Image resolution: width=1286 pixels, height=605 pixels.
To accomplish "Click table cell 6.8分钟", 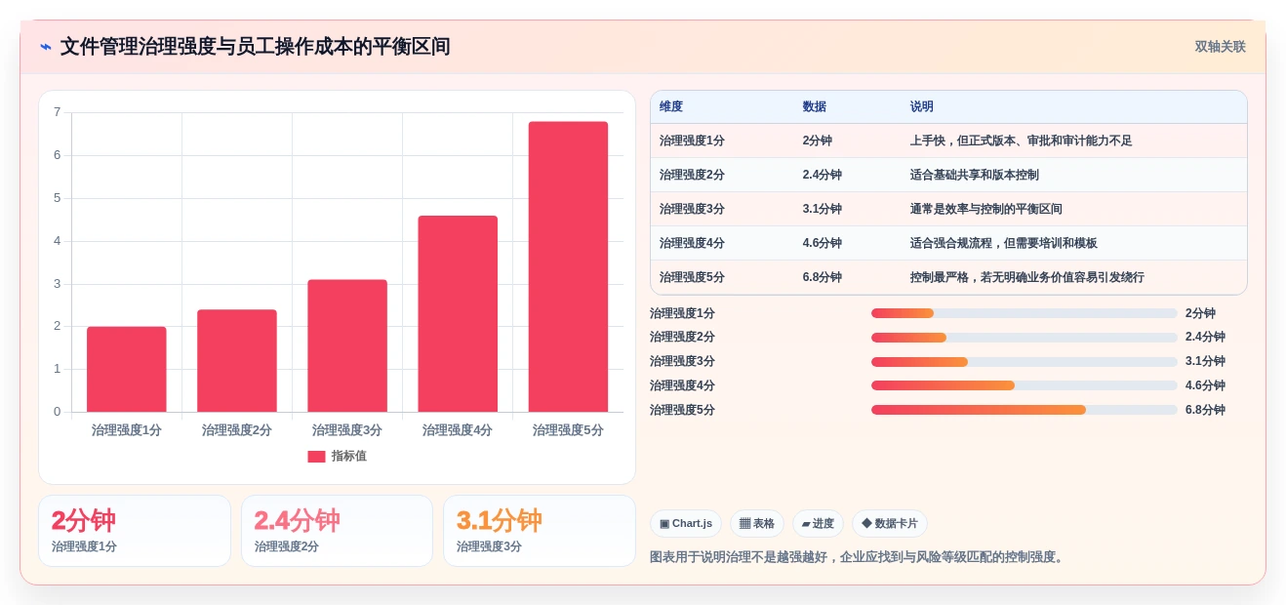I will point(823,277).
